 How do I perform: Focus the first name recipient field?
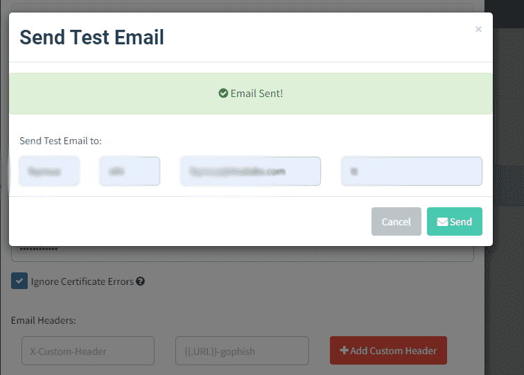coord(49,171)
